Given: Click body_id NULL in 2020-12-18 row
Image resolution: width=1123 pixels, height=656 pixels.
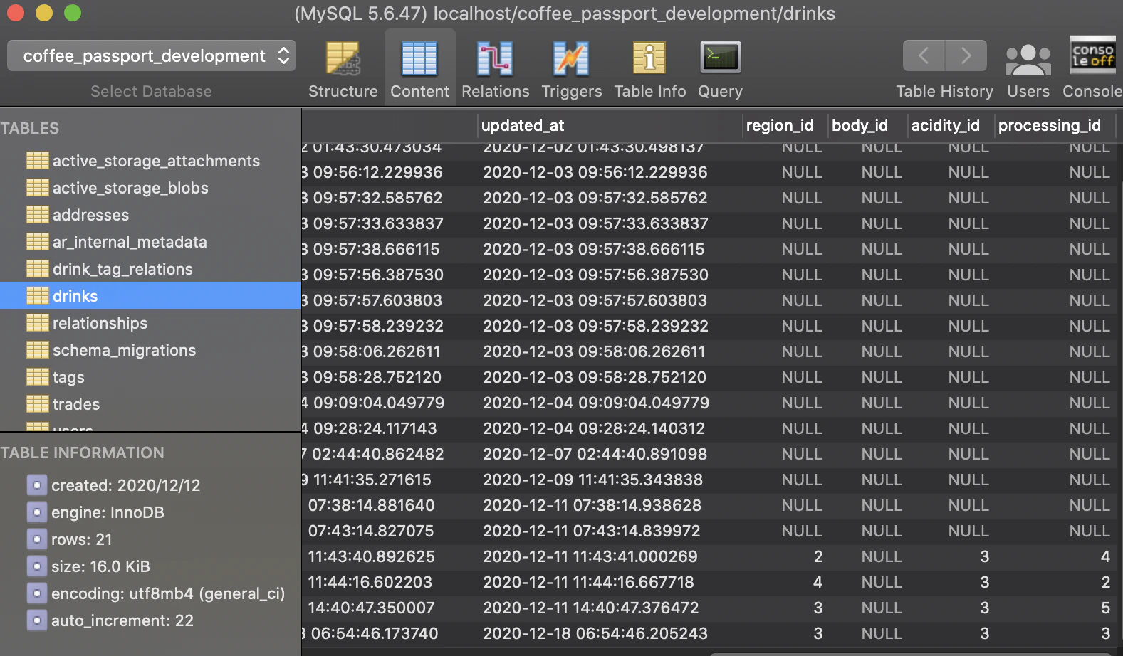Looking at the screenshot, I should [x=882, y=633].
